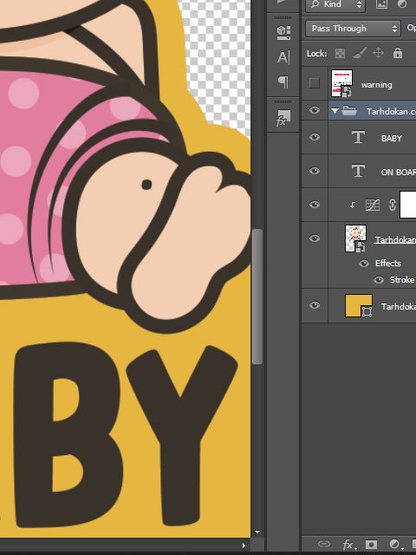The image size is (416, 555).
Task: Click the horizontal scroll right arrow
Action: 244,545
